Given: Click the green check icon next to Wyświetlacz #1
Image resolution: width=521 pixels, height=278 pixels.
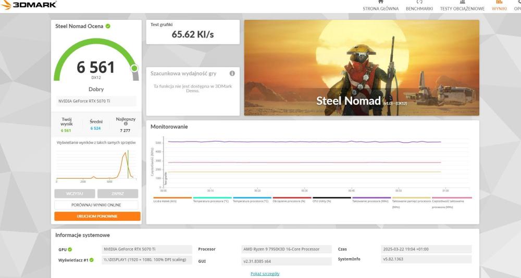Looking at the screenshot, I should point(92,260).
